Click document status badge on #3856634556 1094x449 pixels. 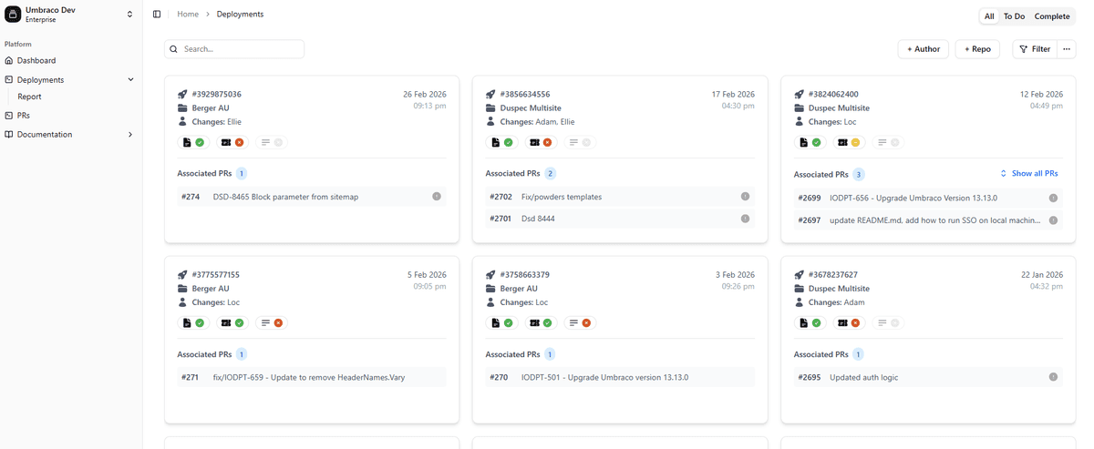[x=502, y=142]
